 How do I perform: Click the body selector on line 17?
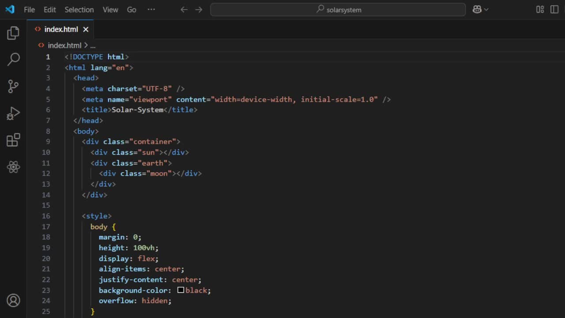99,227
